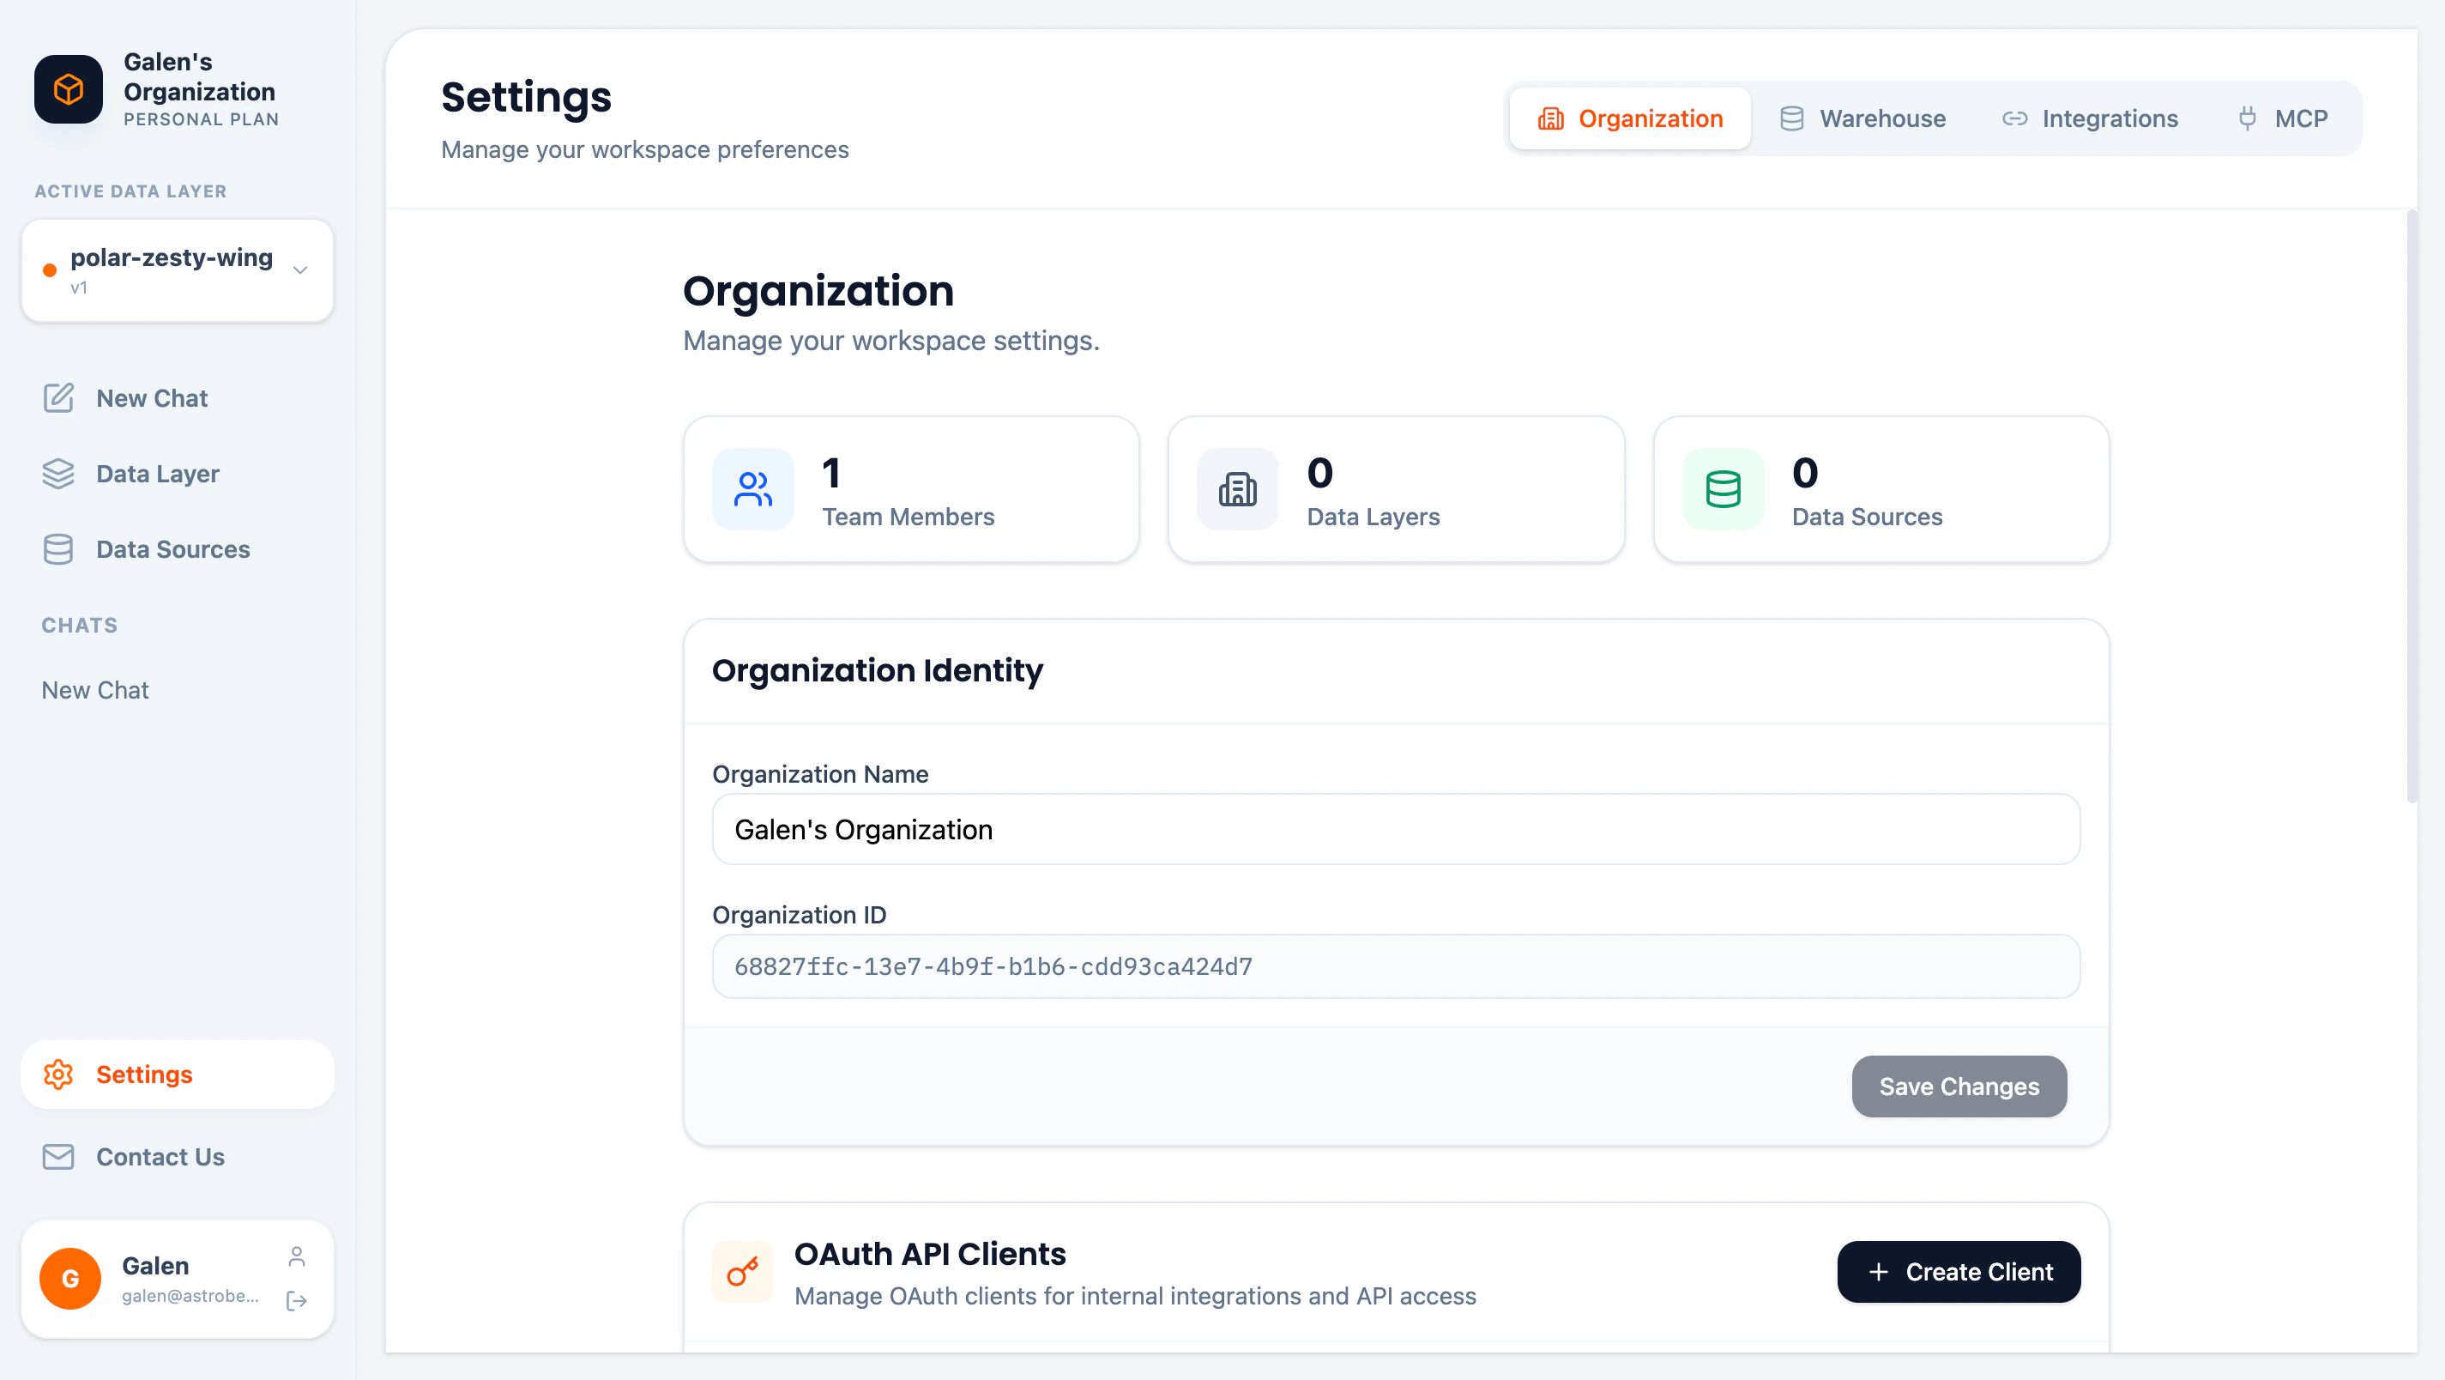Click the Contact Us envelope icon
This screenshot has width=2445, height=1380.
[x=57, y=1157]
